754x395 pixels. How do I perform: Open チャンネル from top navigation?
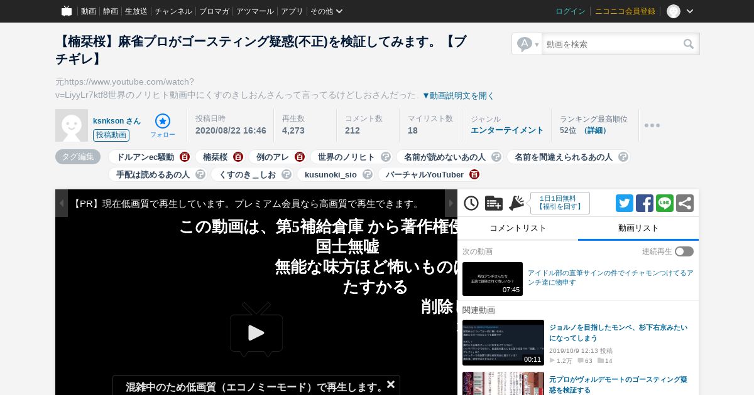click(x=173, y=11)
